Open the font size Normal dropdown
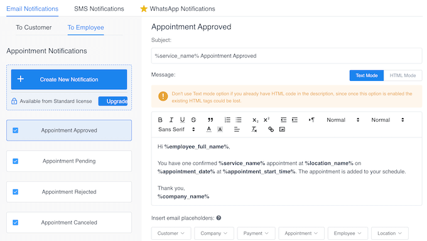The height and width of the screenshot is (241, 427). pos(387,120)
